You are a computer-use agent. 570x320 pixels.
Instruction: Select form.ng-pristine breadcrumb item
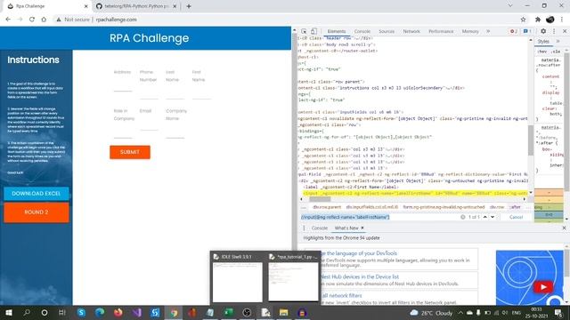click(444, 207)
